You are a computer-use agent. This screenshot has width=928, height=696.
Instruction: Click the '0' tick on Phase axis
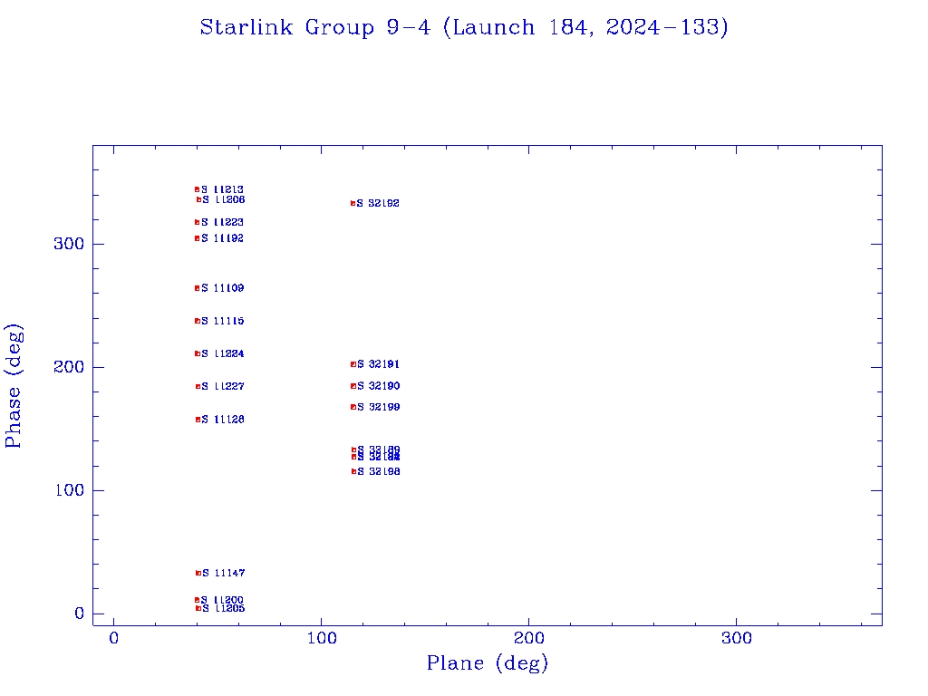[x=80, y=614]
